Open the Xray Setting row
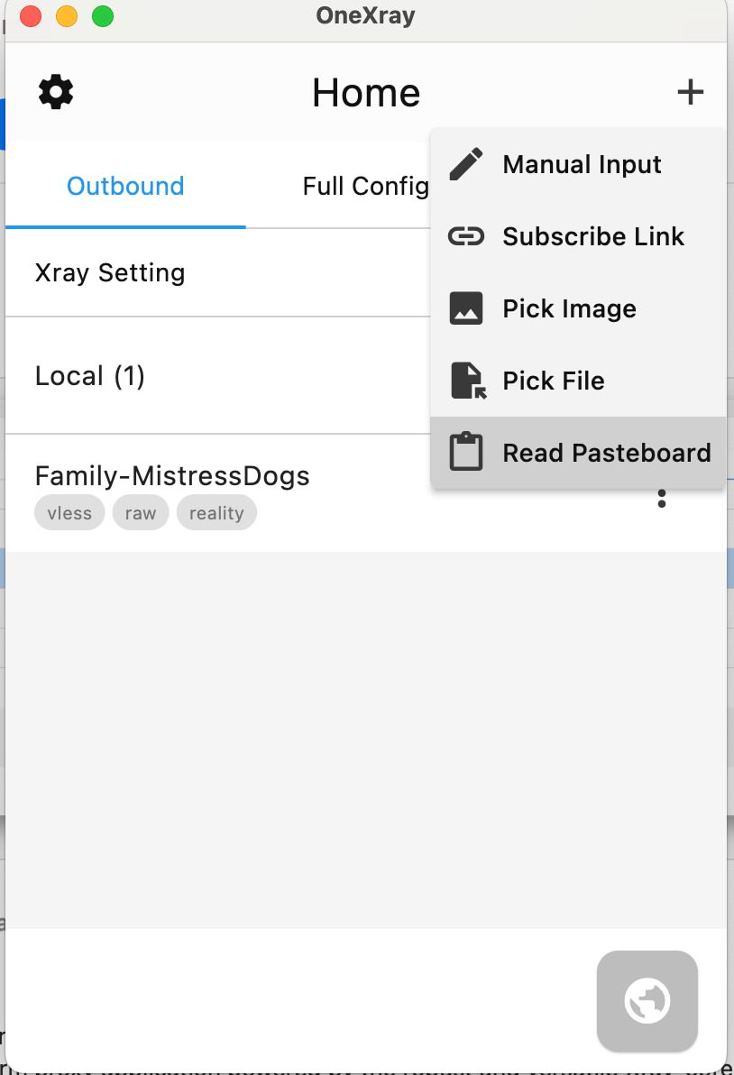Screen dimensions: 734x1075 tap(218, 273)
